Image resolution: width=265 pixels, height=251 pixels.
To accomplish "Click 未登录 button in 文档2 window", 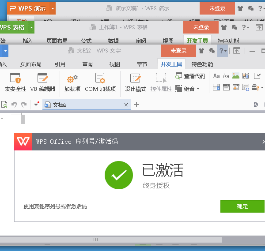I will [x=178, y=51].
